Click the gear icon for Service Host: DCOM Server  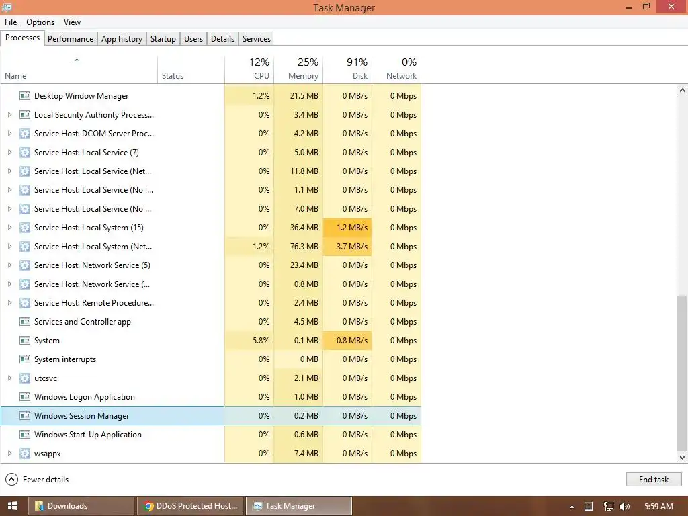coord(25,134)
